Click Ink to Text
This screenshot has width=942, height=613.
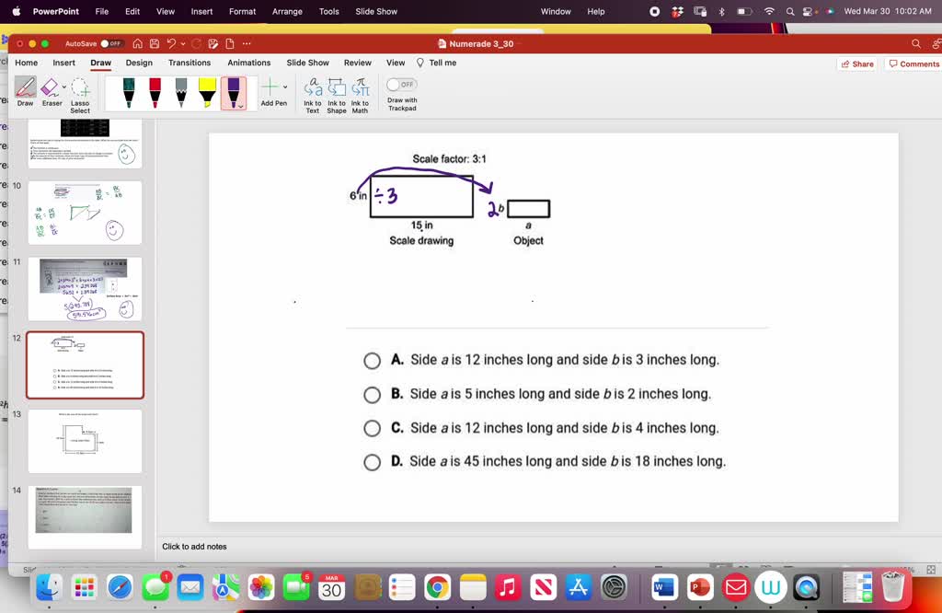(313, 96)
